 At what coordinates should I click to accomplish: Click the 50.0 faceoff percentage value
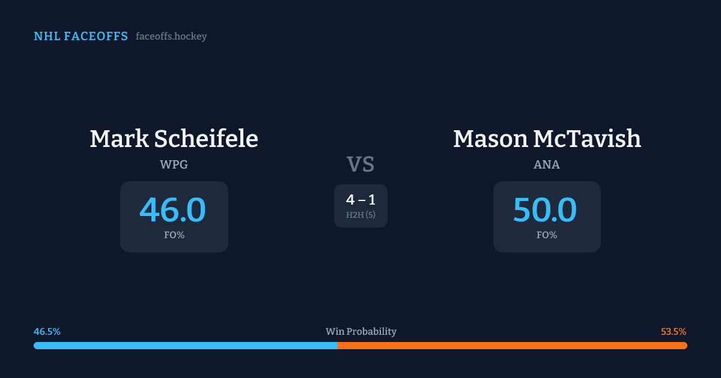545,210
